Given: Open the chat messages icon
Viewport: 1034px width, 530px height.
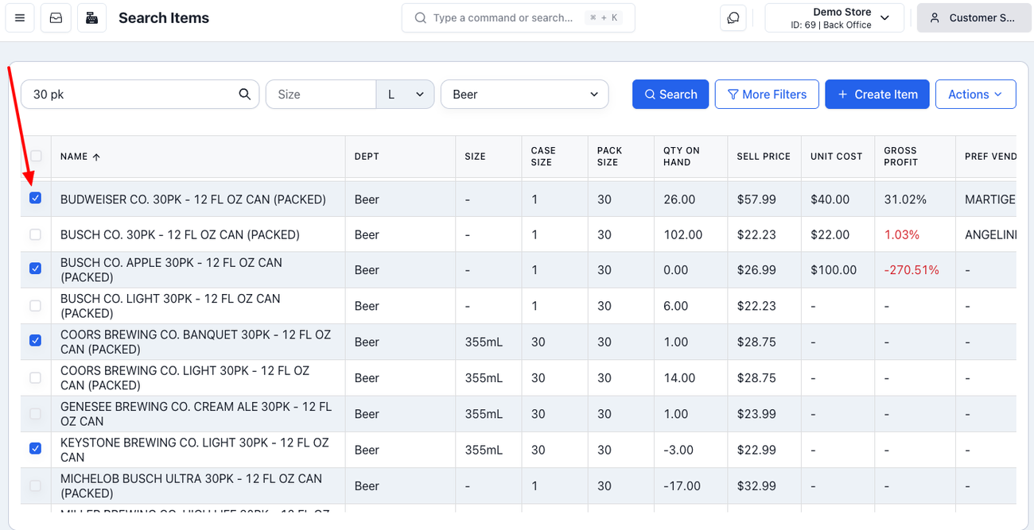Looking at the screenshot, I should [x=733, y=17].
